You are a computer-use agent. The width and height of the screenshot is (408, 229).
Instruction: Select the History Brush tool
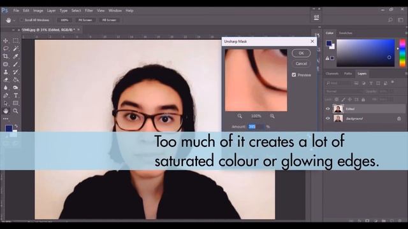[15, 72]
